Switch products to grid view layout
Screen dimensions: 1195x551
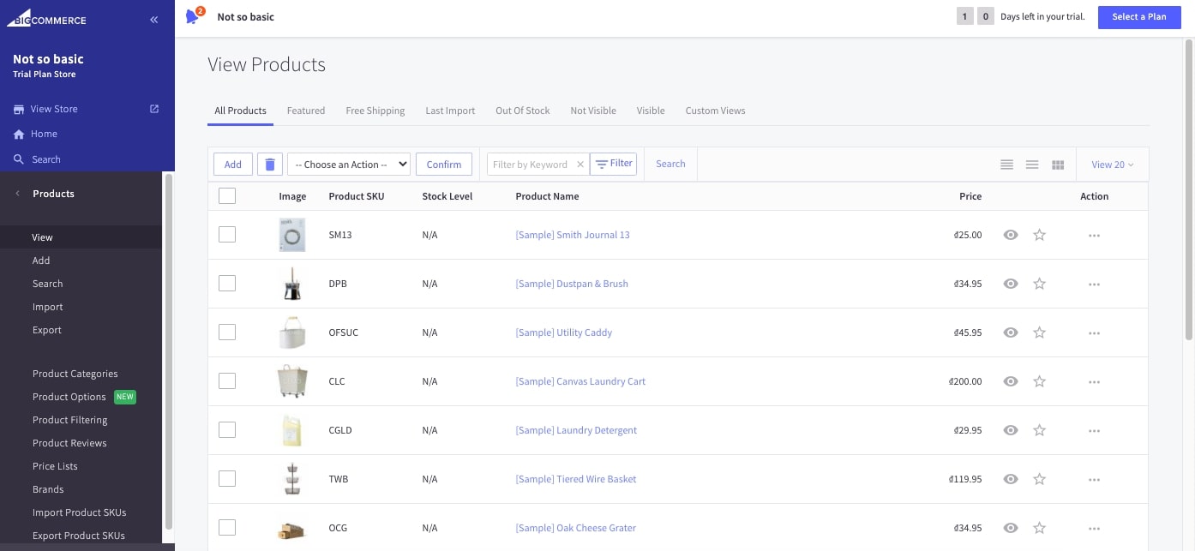(1058, 164)
